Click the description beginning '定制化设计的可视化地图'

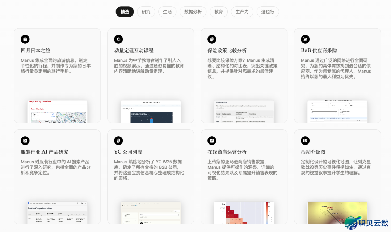click(x=336, y=167)
